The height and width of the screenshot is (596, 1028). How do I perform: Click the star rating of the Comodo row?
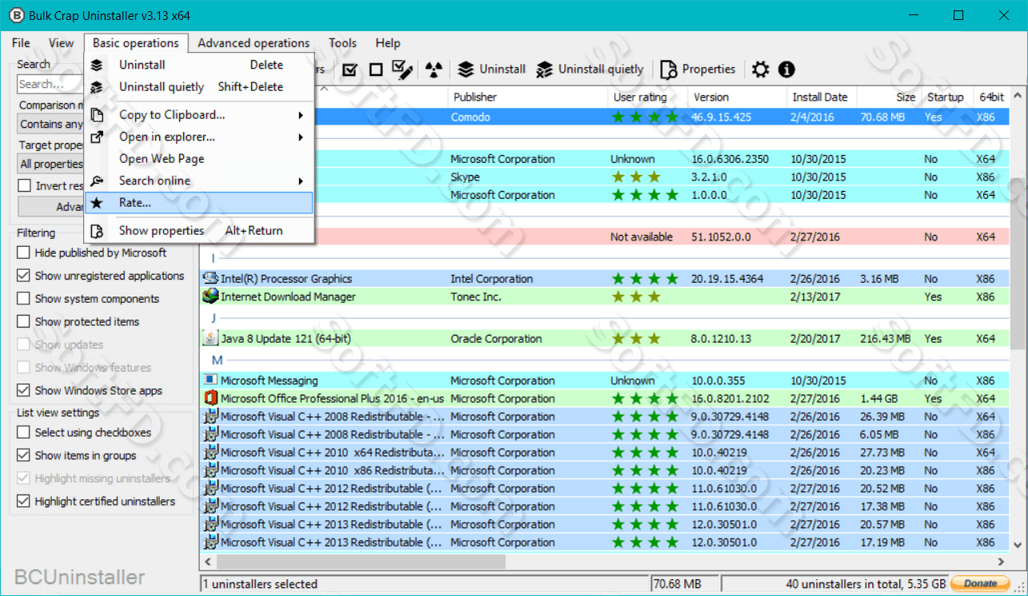[645, 117]
